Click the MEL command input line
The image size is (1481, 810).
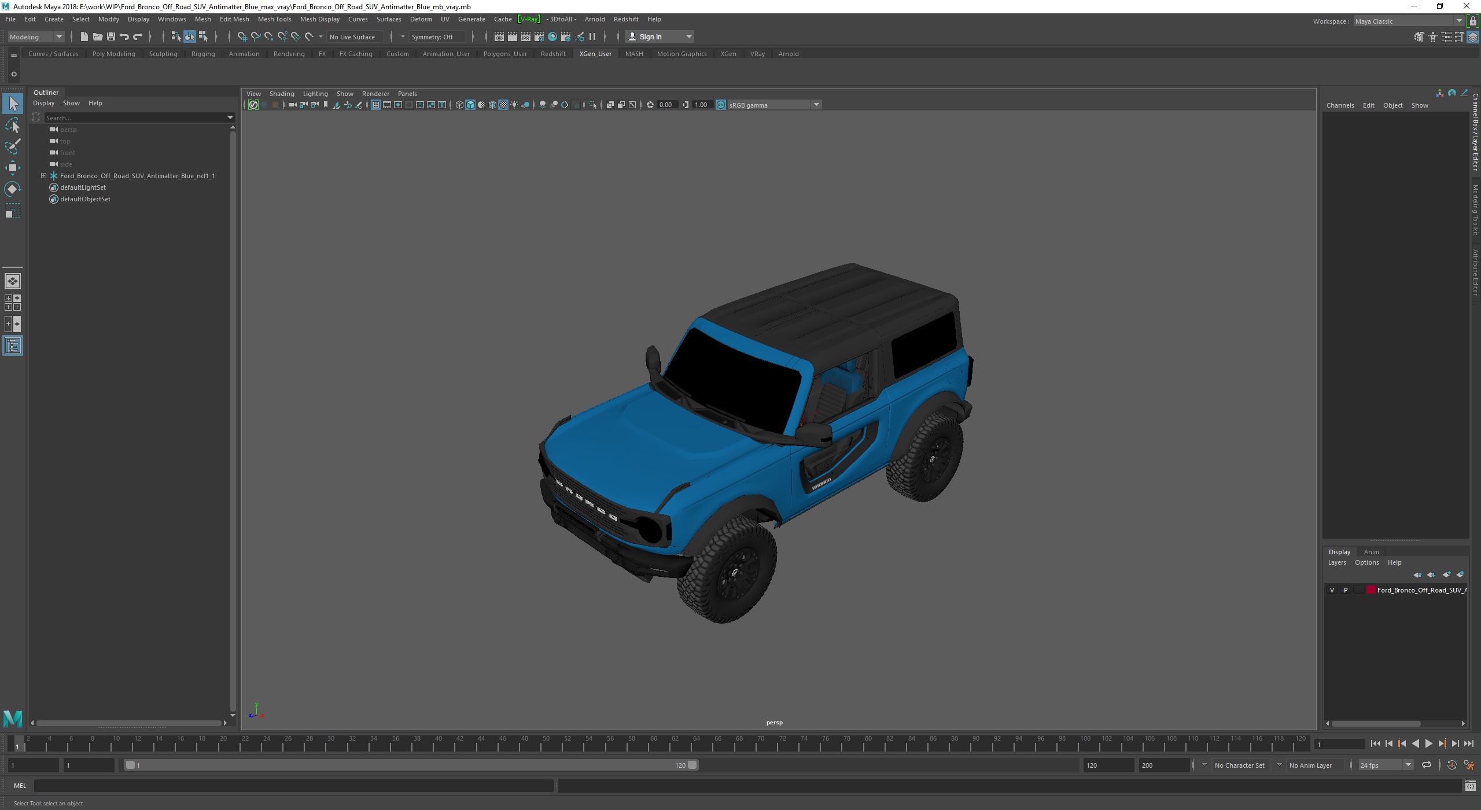(x=294, y=786)
